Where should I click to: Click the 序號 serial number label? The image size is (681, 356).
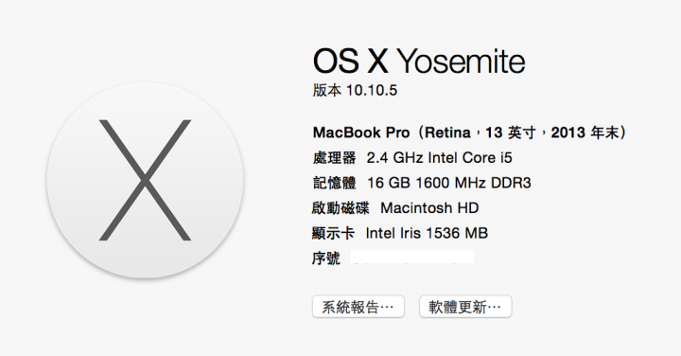(x=325, y=258)
